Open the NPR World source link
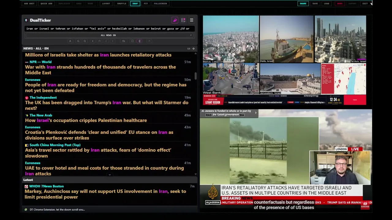Image resolution: width=392 pixels, height=220 pixels. [x=40, y=62]
